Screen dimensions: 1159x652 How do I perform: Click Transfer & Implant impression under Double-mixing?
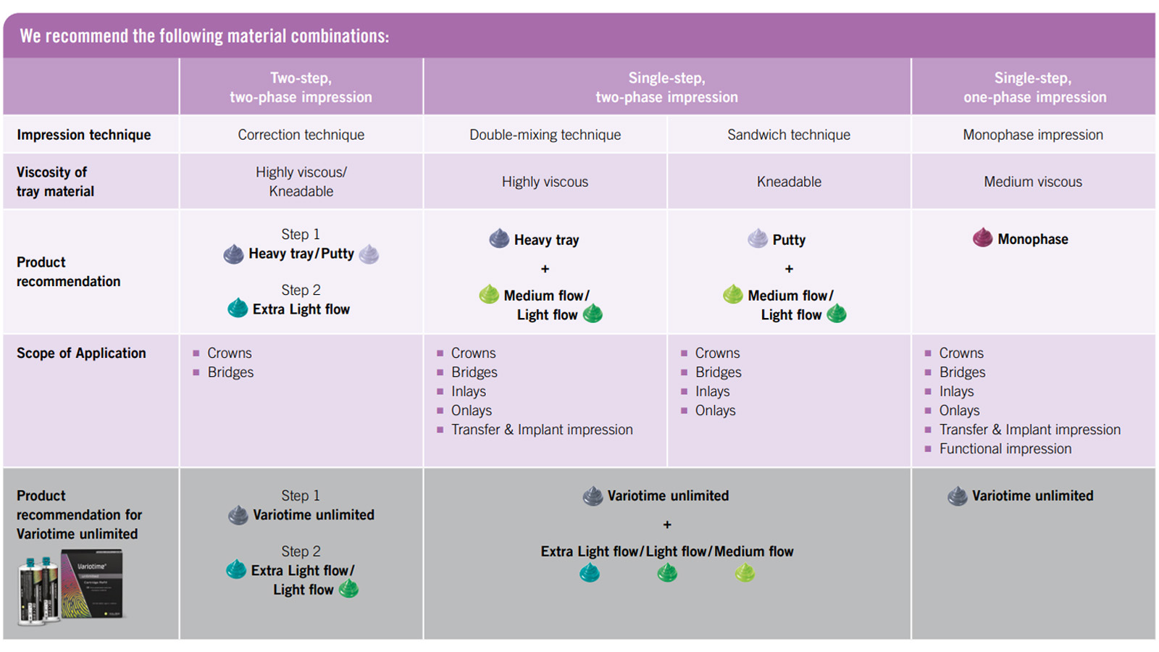(542, 430)
